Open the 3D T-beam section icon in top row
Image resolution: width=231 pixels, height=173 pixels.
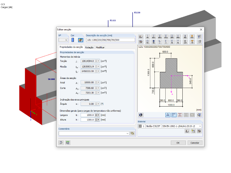199,37
